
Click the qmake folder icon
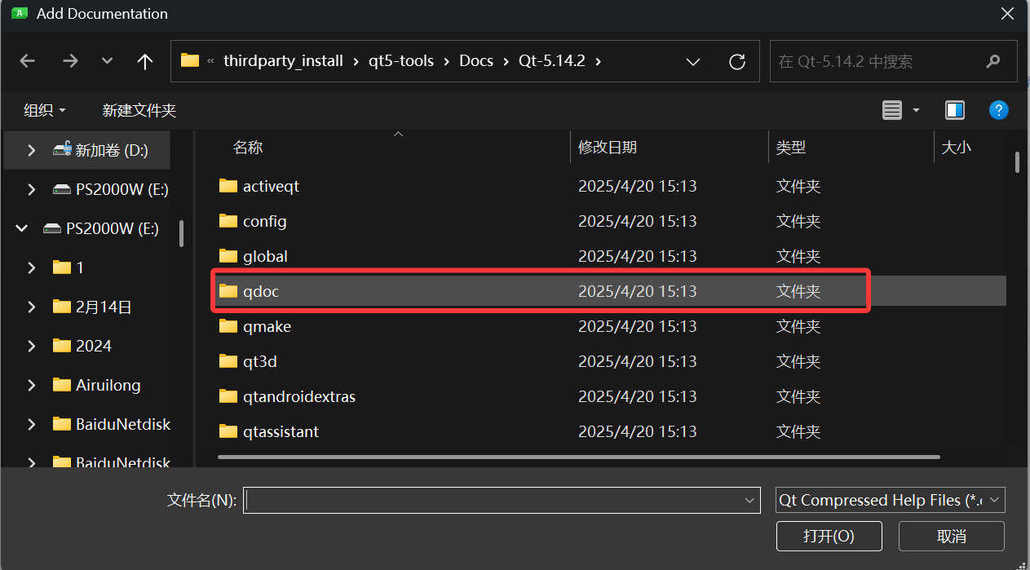(228, 326)
